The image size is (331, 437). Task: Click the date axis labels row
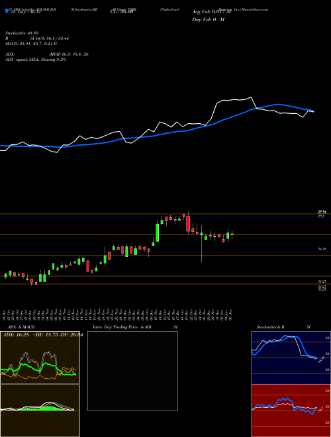click(x=118, y=315)
